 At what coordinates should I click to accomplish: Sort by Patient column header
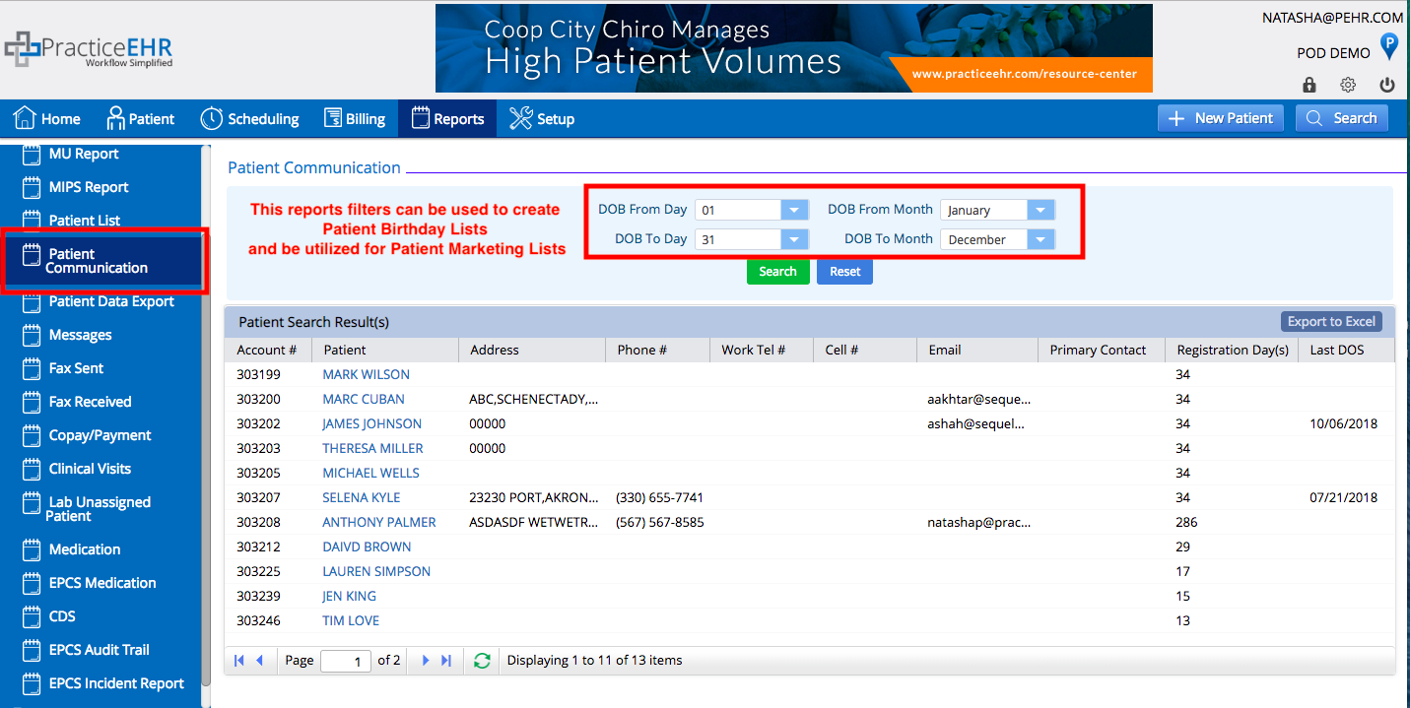(385, 350)
